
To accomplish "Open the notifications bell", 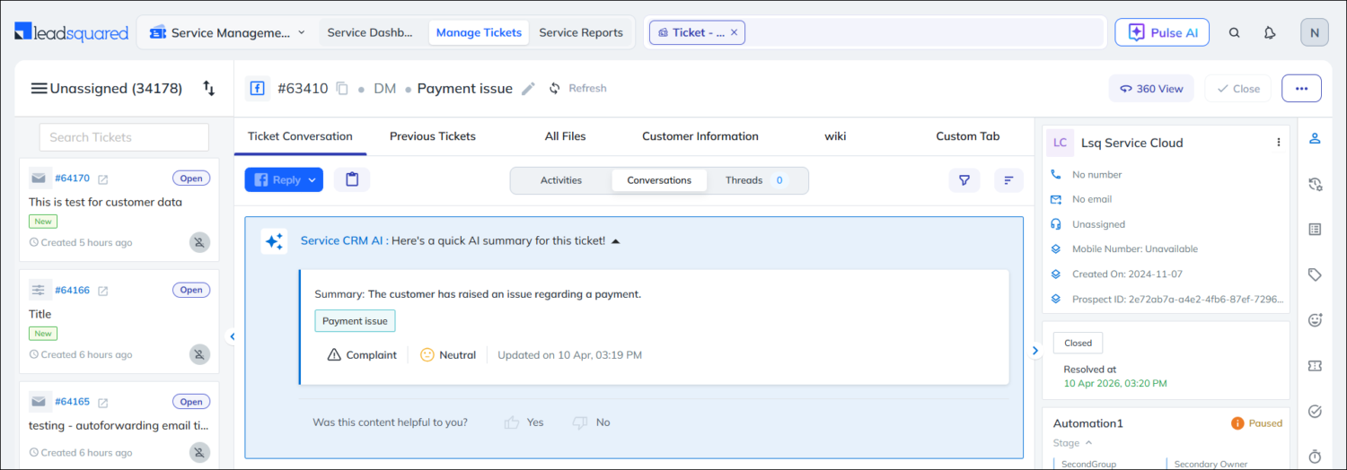I will [x=1270, y=32].
